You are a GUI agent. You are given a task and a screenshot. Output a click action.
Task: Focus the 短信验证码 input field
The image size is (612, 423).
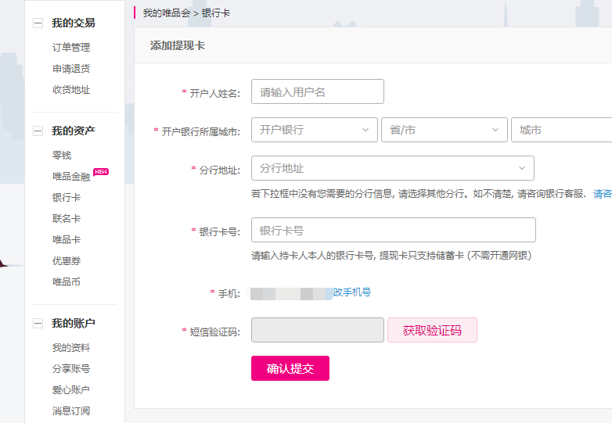pyautogui.click(x=317, y=330)
